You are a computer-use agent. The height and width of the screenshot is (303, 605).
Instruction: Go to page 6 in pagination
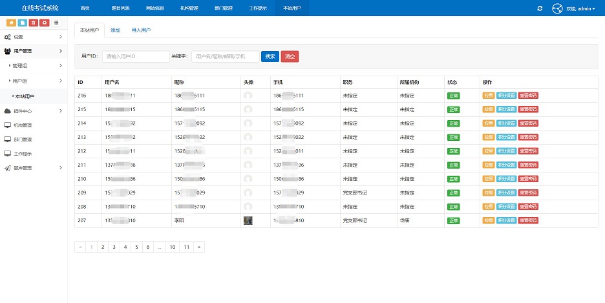pyautogui.click(x=148, y=247)
